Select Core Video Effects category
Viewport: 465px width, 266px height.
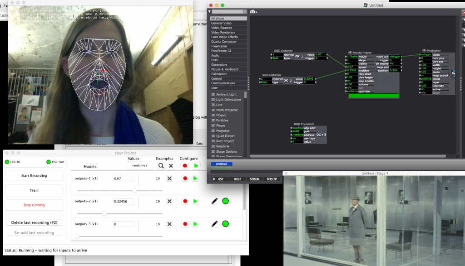pyautogui.click(x=228, y=37)
